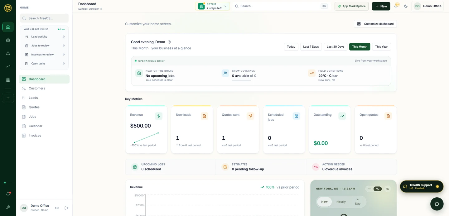Click the sign-out icon beside Demo Office
The width and height of the screenshot is (449, 216).
(66, 208)
